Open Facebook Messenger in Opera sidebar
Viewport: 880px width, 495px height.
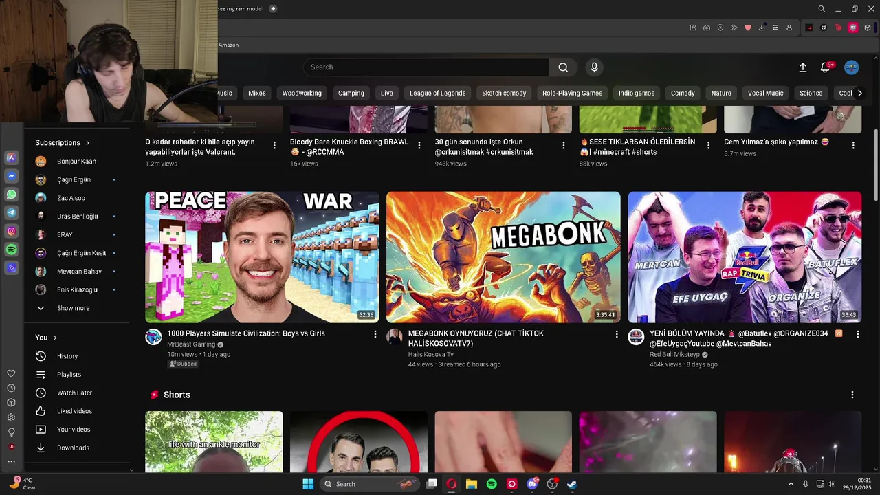tap(11, 176)
